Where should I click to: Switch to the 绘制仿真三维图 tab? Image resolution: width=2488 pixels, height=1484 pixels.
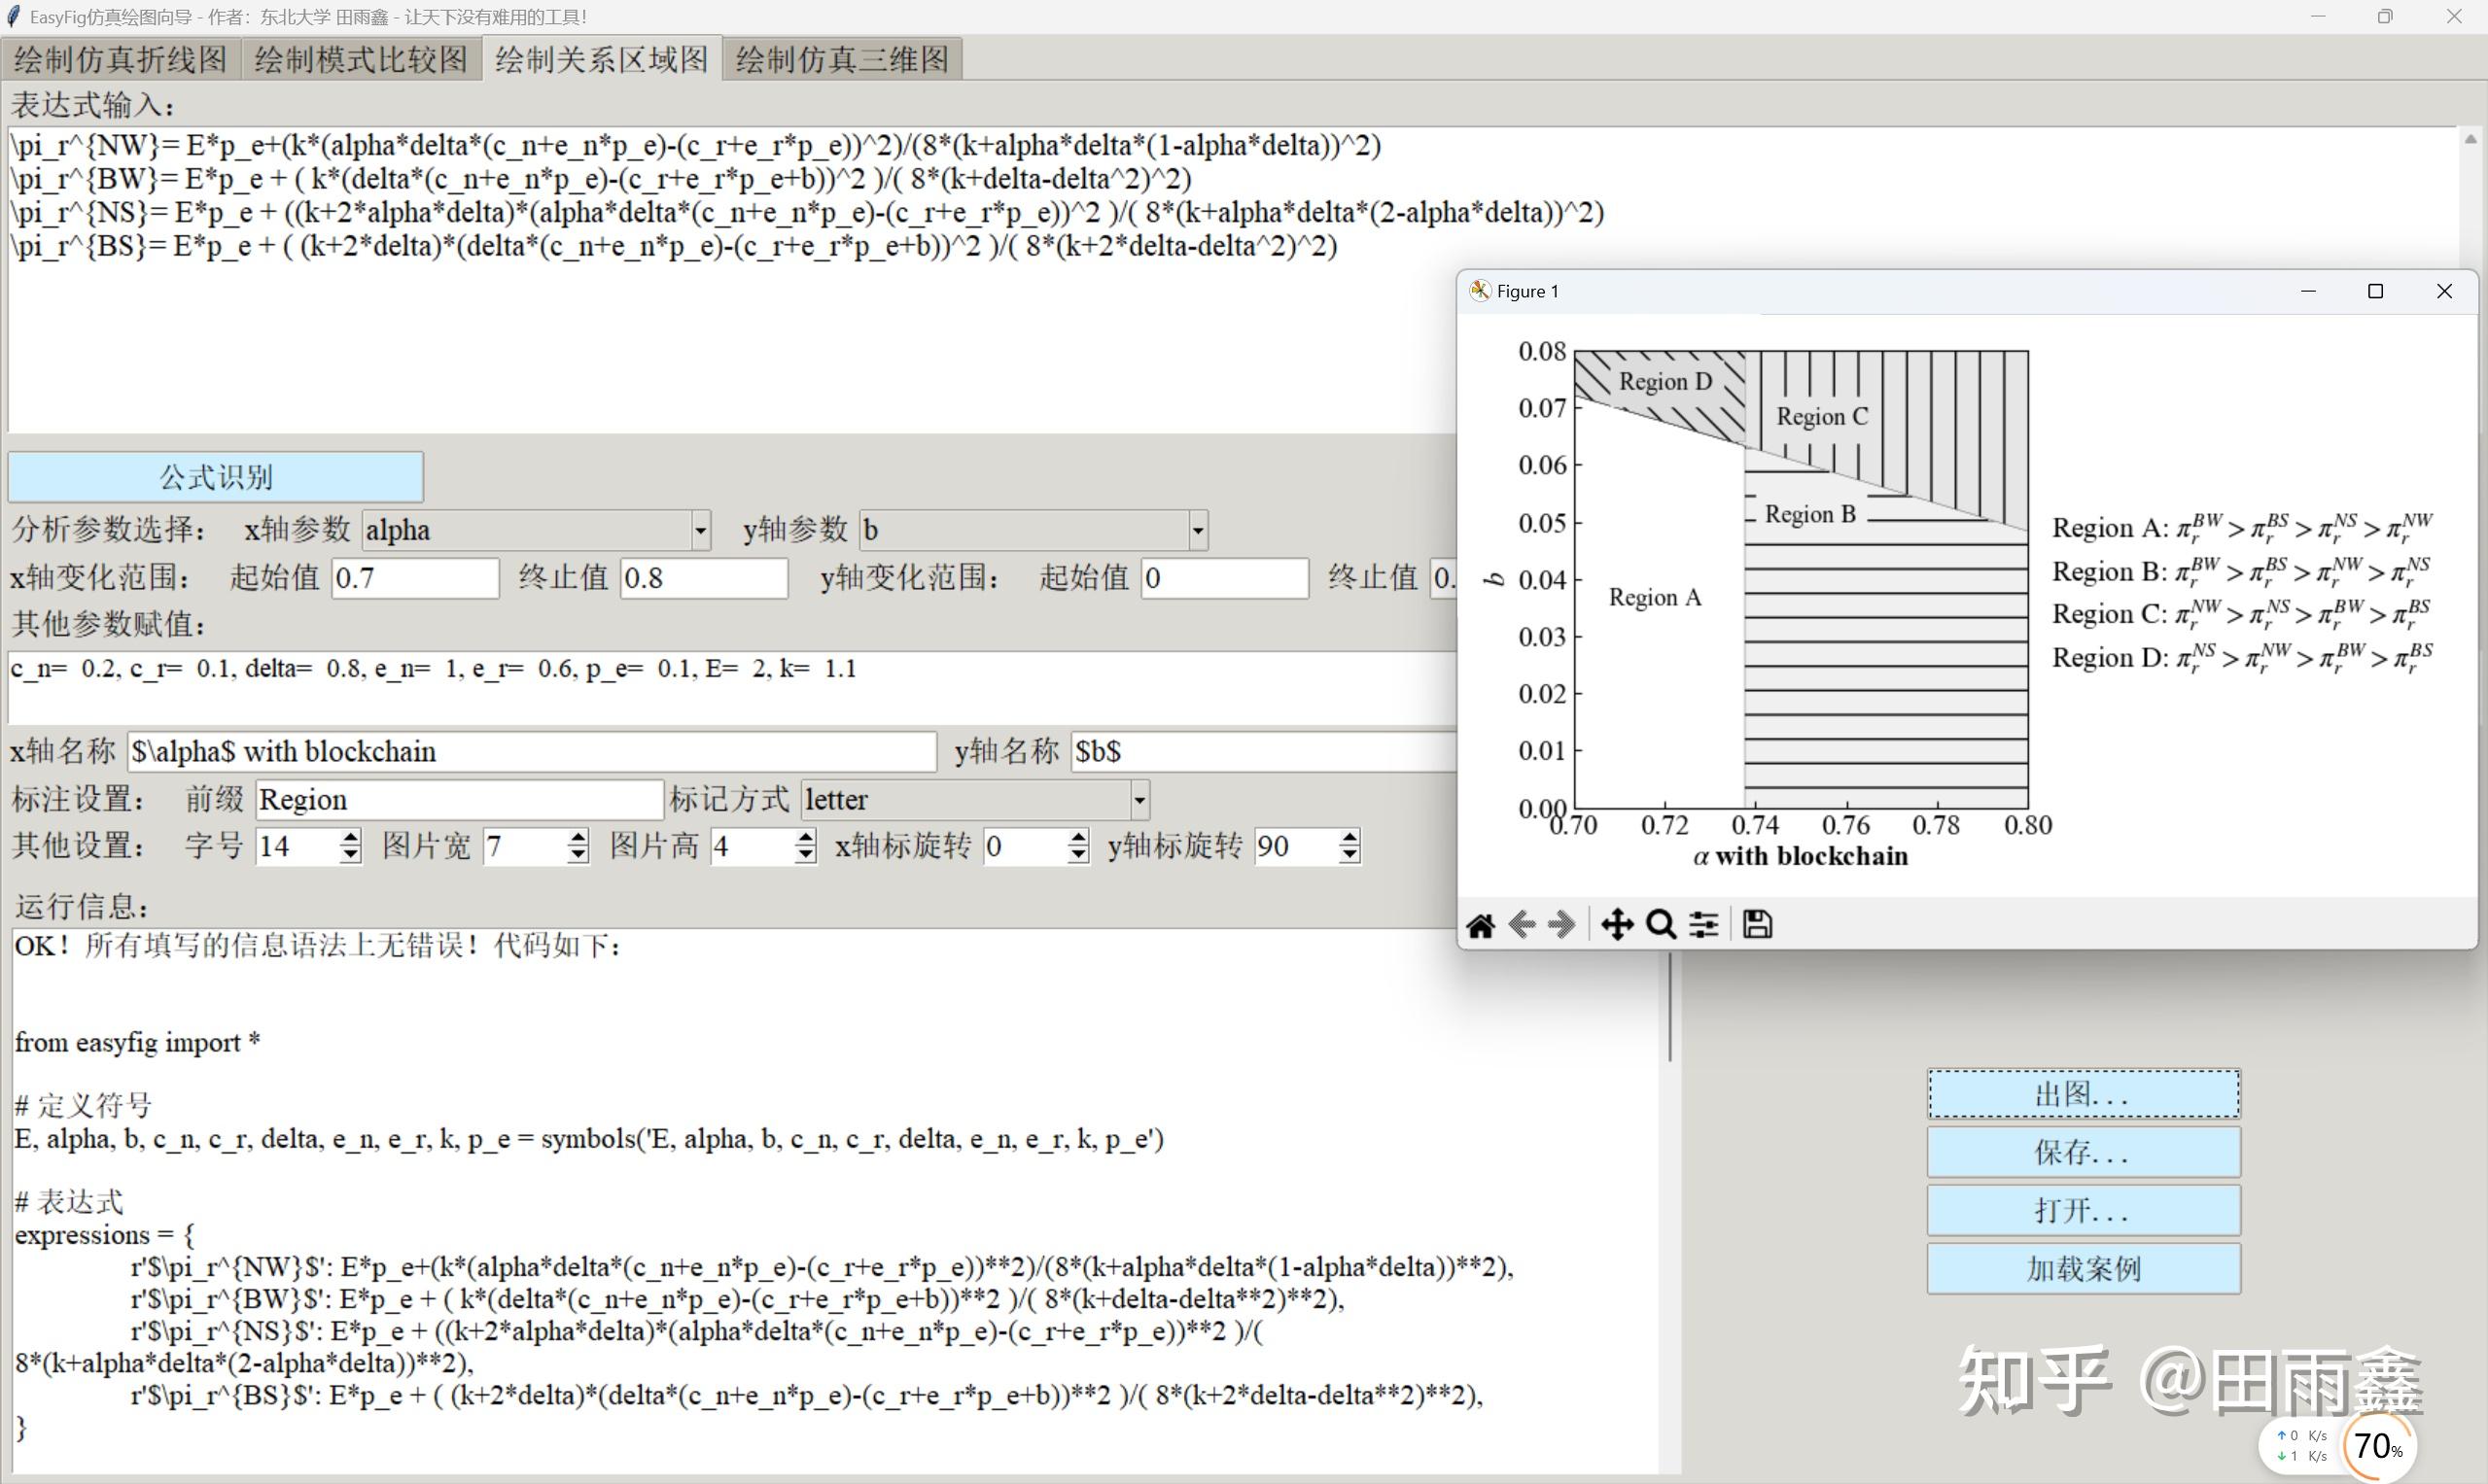tap(840, 59)
